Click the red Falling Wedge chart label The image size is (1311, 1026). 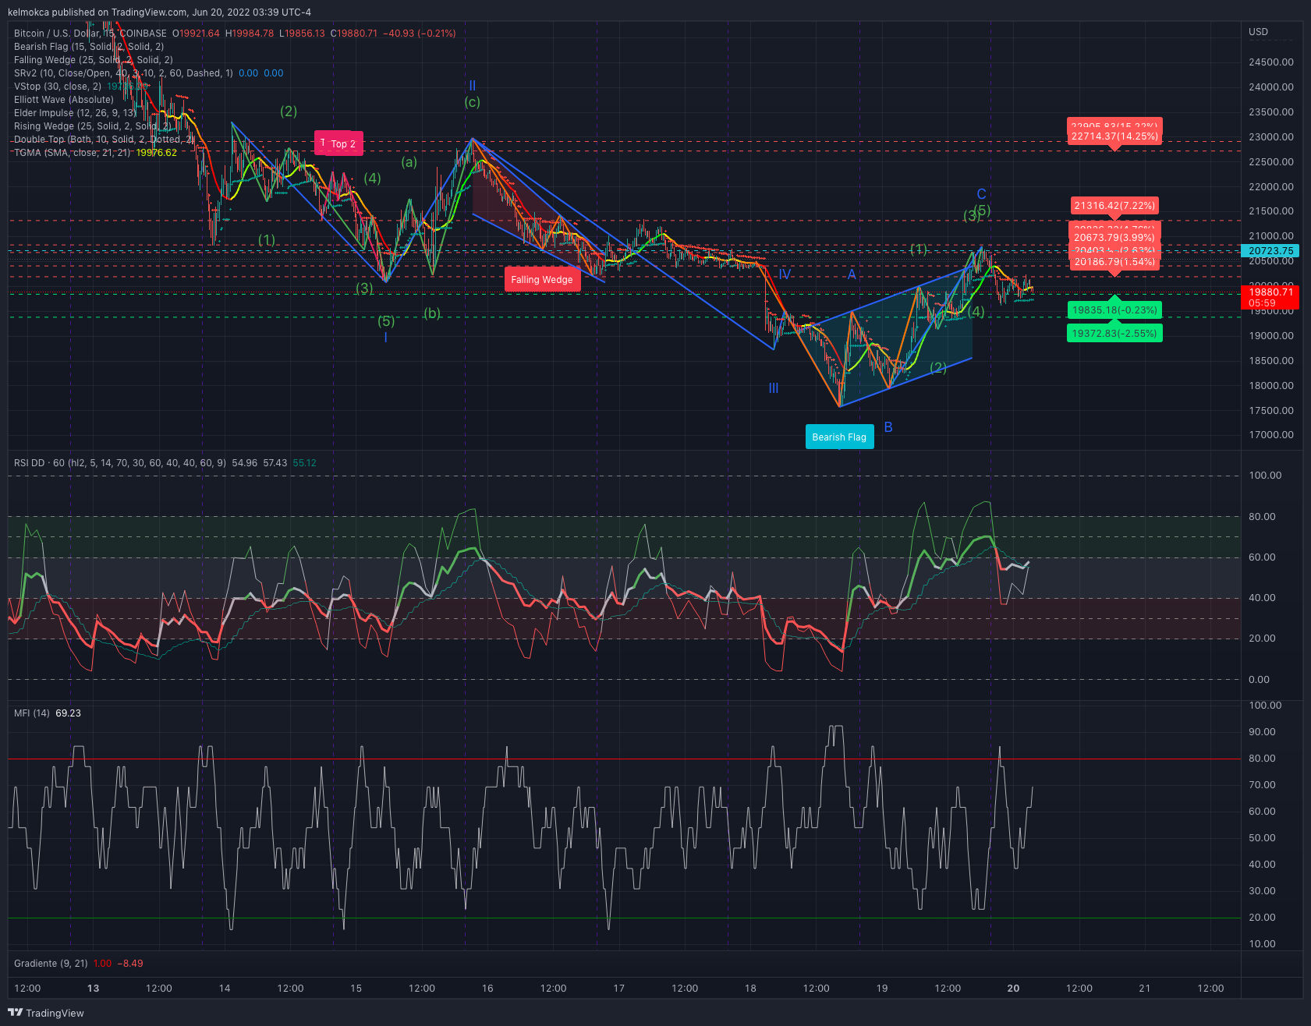pyautogui.click(x=542, y=280)
